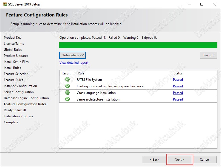Viewport: 221px width, 167px height.
Task: Click green check icon for Existing clustered instance
Action: coord(67,86)
